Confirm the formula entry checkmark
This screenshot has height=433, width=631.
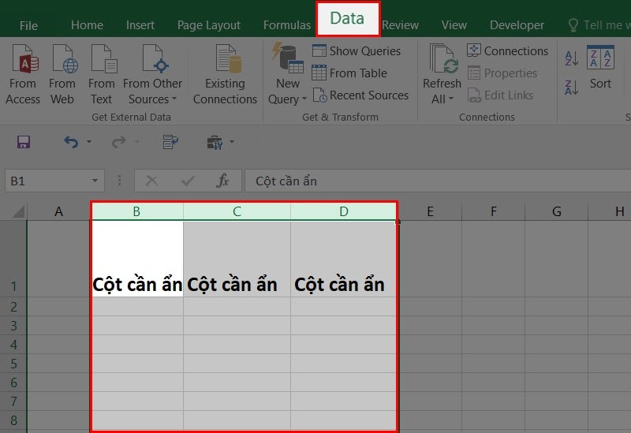(x=188, y=181)
